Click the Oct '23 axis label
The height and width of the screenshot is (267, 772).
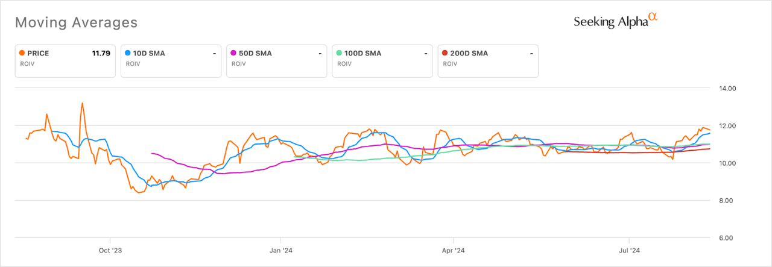[110, 250]
